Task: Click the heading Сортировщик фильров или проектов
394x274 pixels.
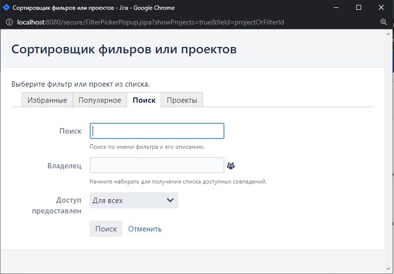Action: tap(124, 49)
